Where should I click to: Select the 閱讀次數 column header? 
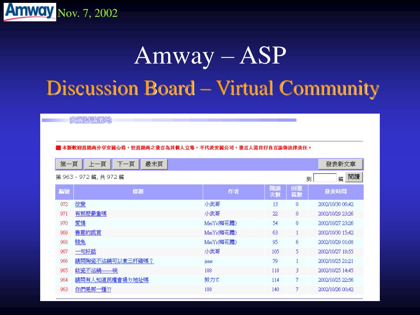(275, 192)
